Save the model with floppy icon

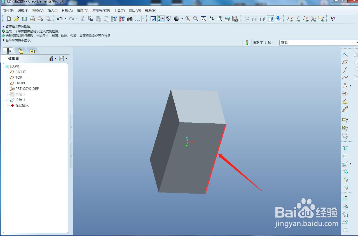pyautogui.click(x=24, y=19)
